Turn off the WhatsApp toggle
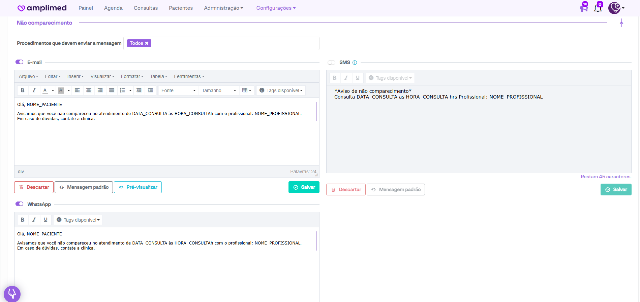 click(20, 204)
